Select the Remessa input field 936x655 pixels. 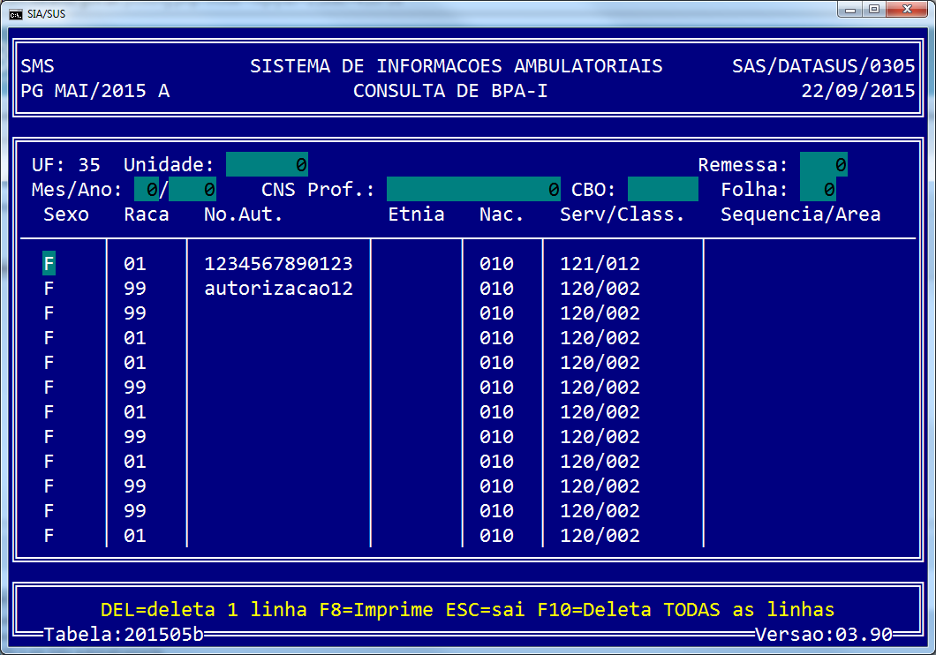tap(823, 165)
